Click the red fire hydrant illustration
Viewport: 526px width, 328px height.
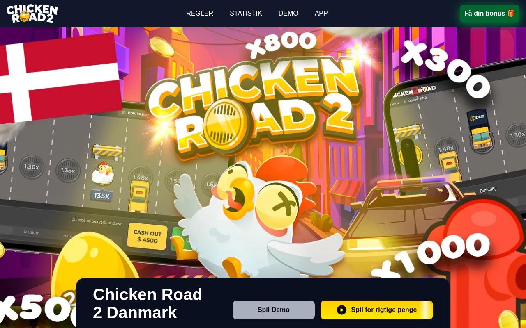click(x=477, y=262)
